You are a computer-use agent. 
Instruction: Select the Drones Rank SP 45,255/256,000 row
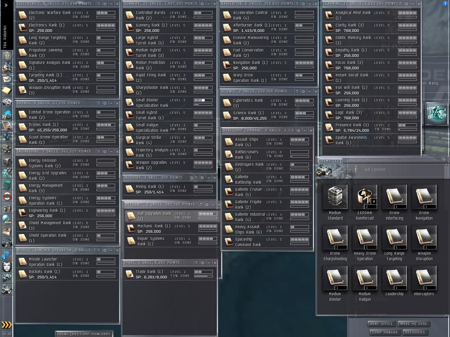click(67, 127)
